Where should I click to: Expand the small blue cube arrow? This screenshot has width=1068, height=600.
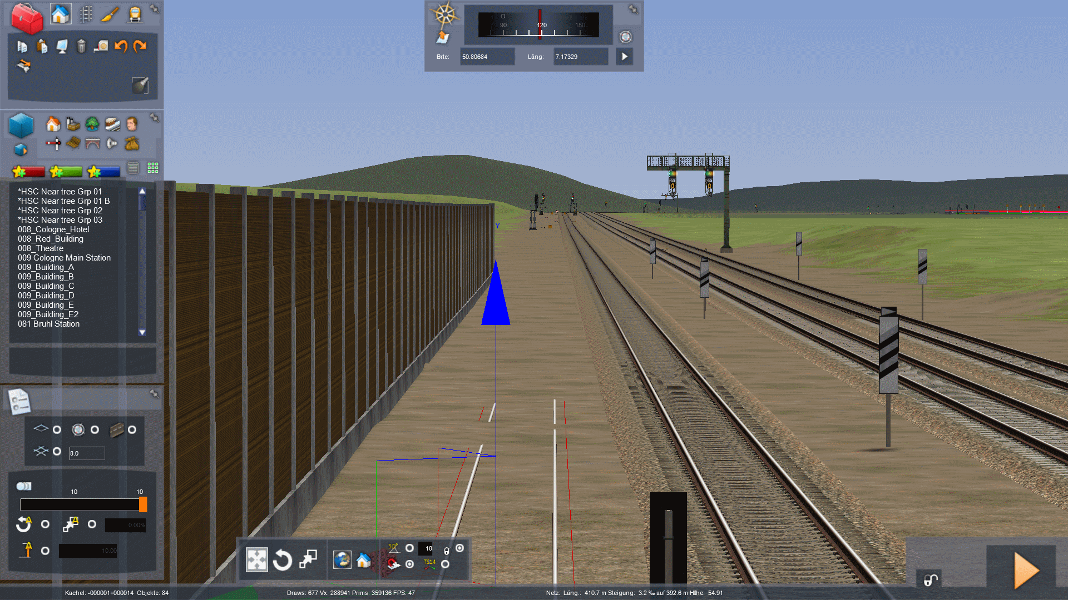(x=21, y=150)
